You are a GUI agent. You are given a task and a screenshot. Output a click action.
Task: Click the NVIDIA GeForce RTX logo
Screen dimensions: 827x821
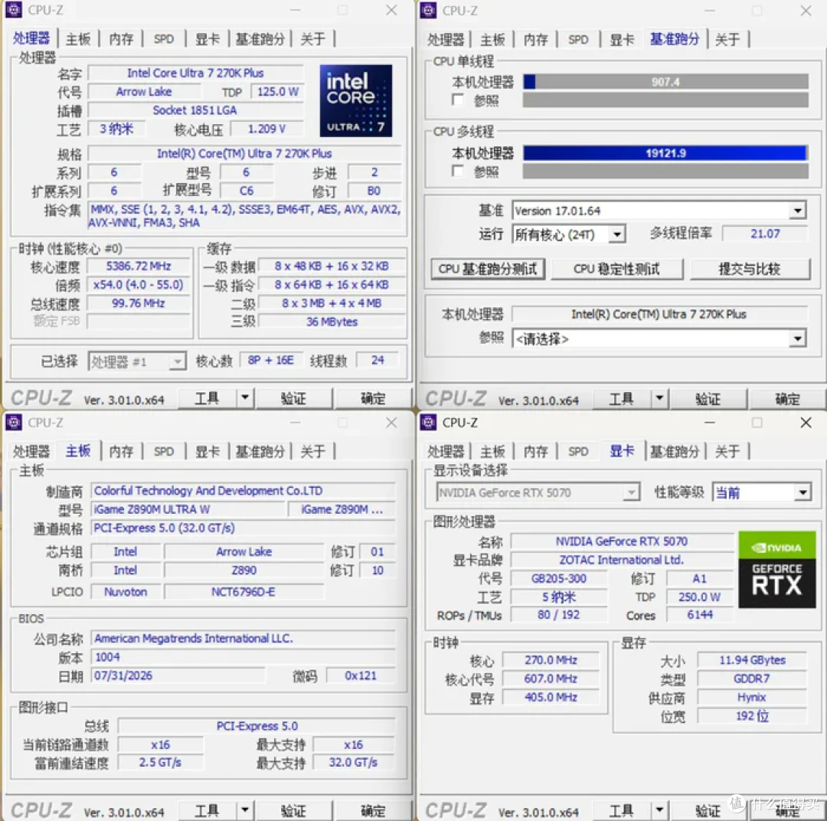coord(777,570)
